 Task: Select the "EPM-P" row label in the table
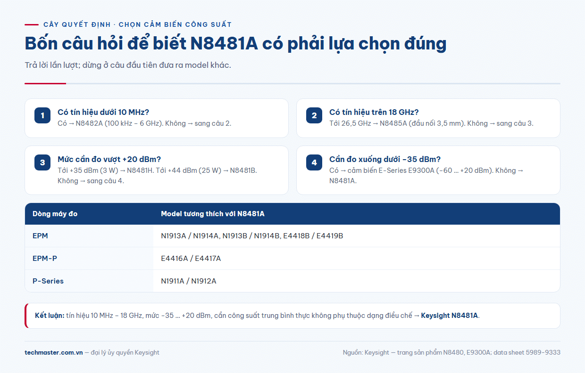point(45,258)
